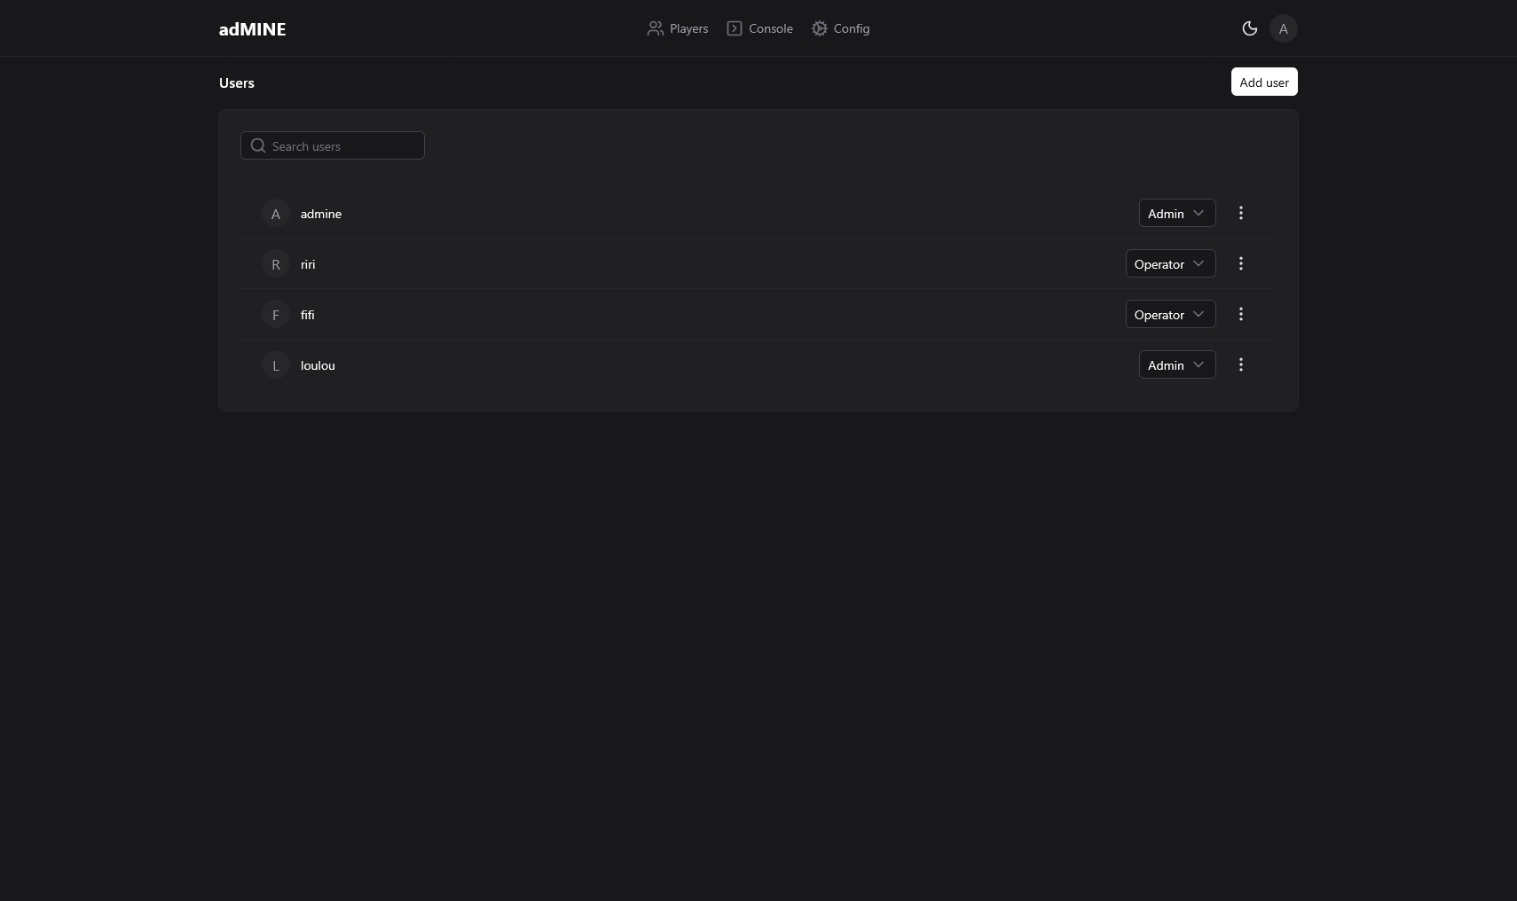Click the Add user button
This screenshot has height=901, width=1517.
point(1263,82)
